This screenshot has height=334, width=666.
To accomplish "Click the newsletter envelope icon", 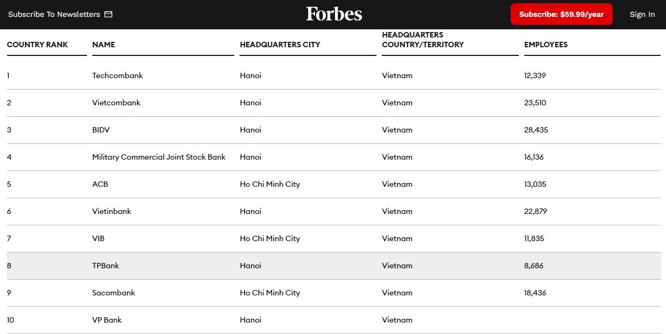I will tap(109, 14).
